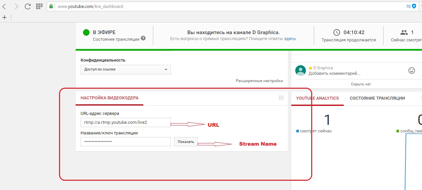Click the Добавить комментарий chat input
422x190 pixels.
334,73
